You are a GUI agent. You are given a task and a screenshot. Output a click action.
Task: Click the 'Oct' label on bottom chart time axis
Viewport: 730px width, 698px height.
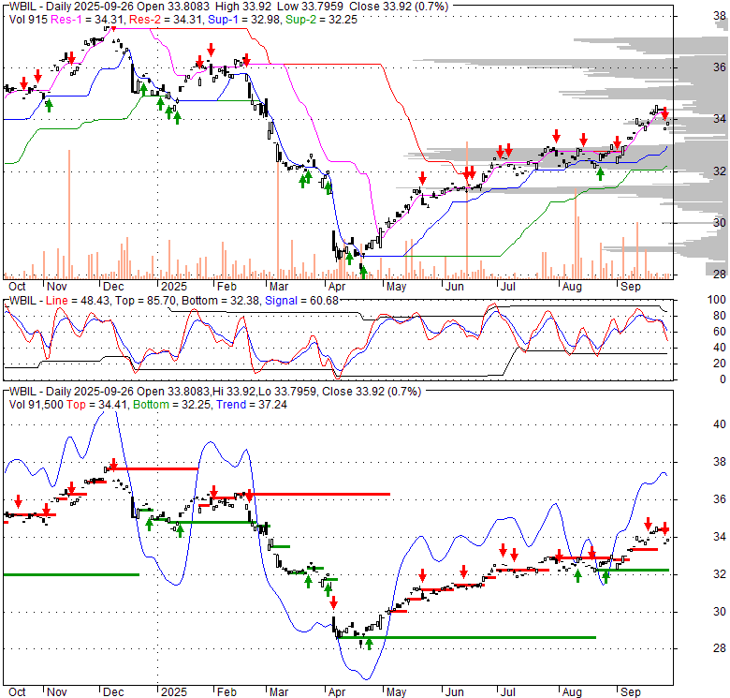(17, 692)
